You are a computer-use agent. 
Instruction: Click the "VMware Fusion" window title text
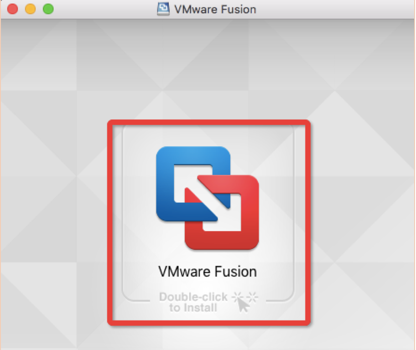click(x=215, y=9)
